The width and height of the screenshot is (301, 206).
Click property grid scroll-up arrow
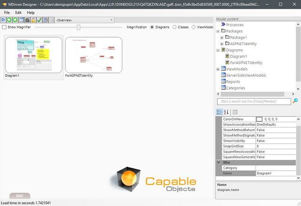pos(298,119)
